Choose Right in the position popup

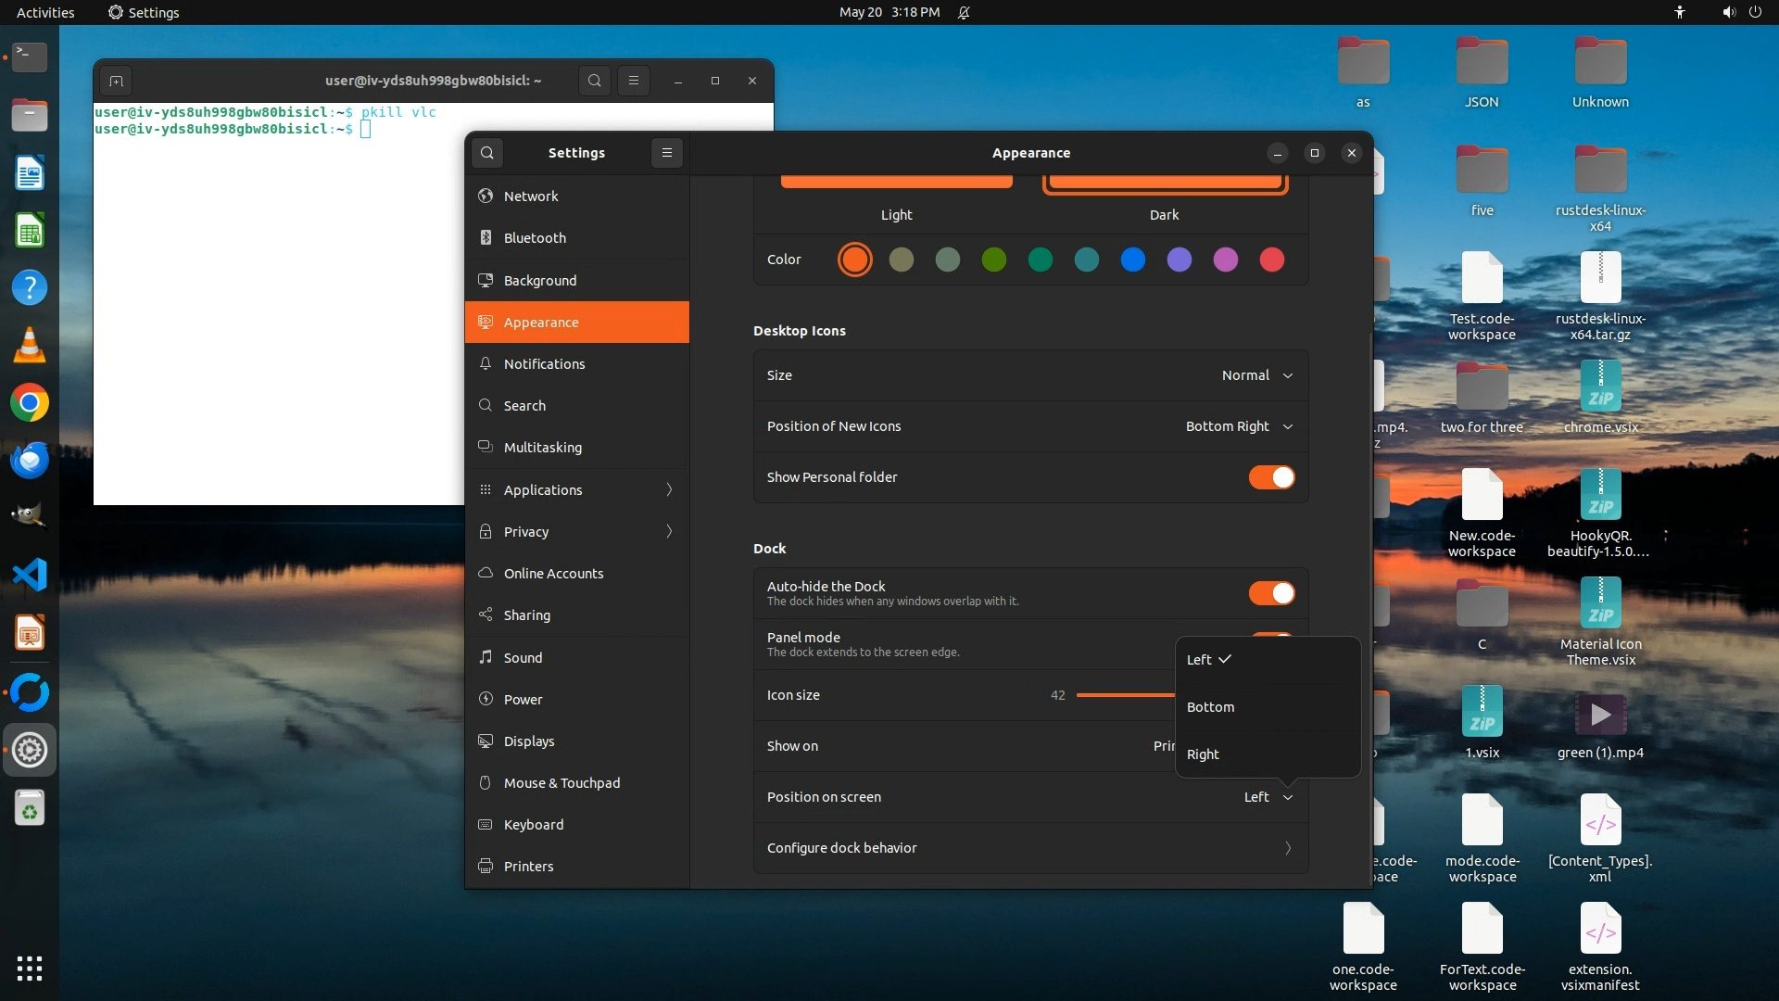coord(1203,754)
